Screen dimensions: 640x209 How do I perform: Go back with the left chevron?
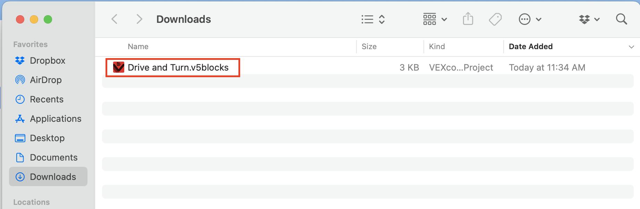[114, 19]
